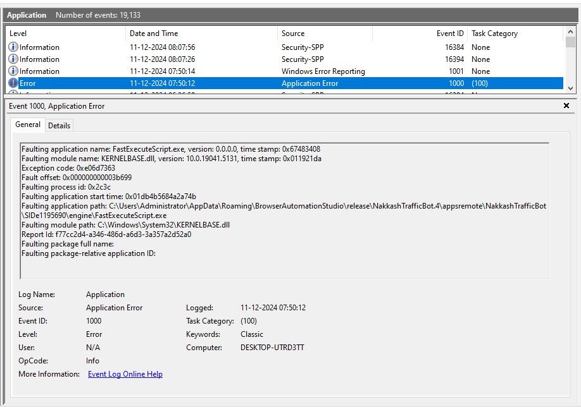Click the dismiss X on the Event 1000 preview pane
581x407 pixels.
coord(566,106)
